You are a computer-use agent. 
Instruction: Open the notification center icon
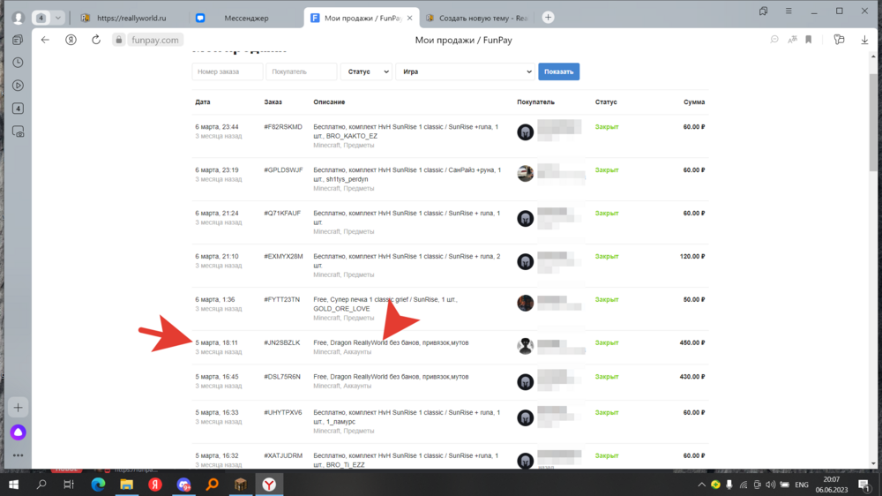[x=864, y=485]
